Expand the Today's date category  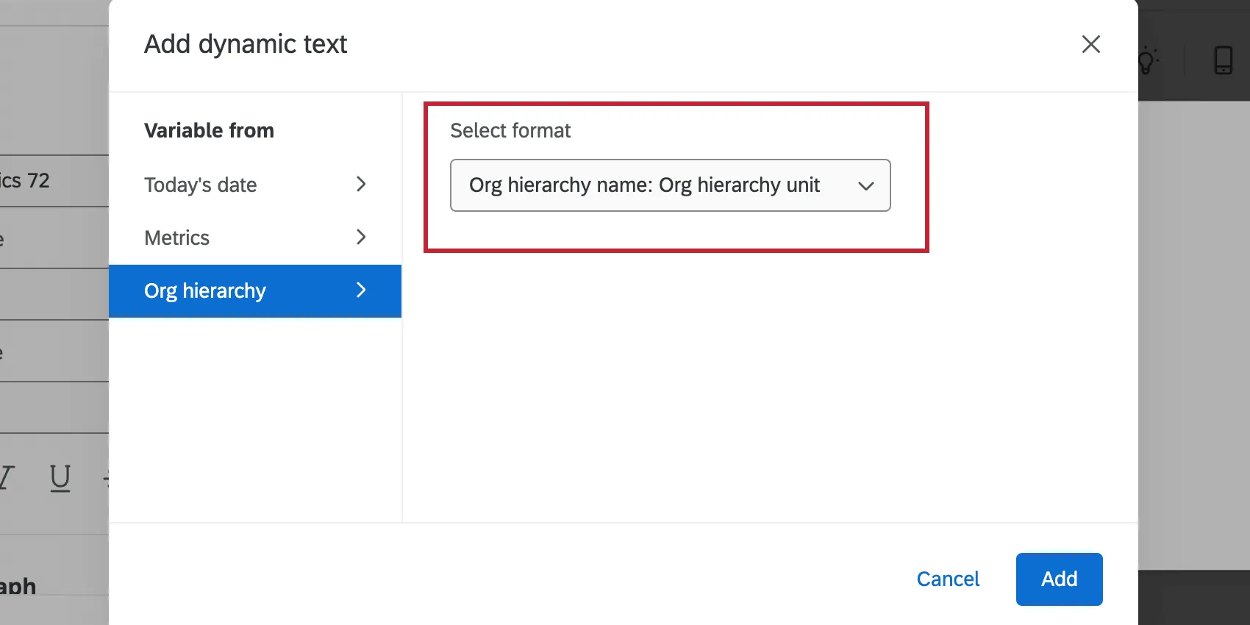click(360, 185)
